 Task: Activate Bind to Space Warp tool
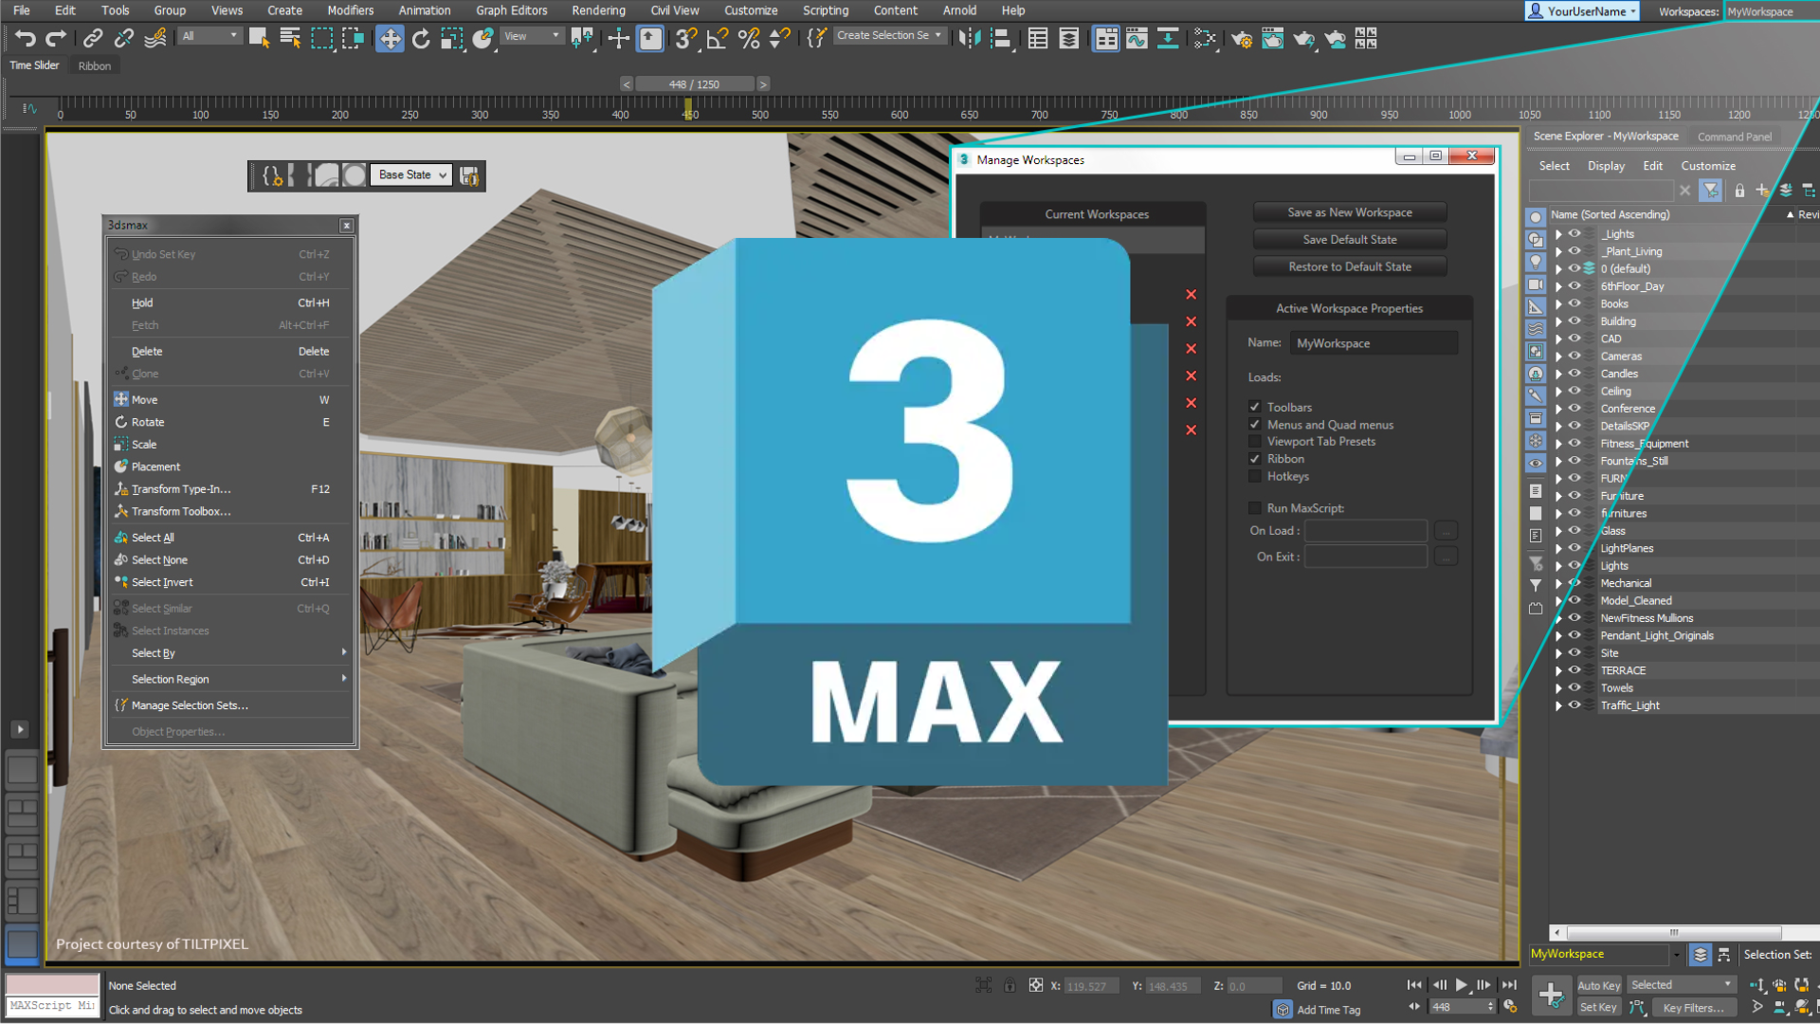point(155,38)
